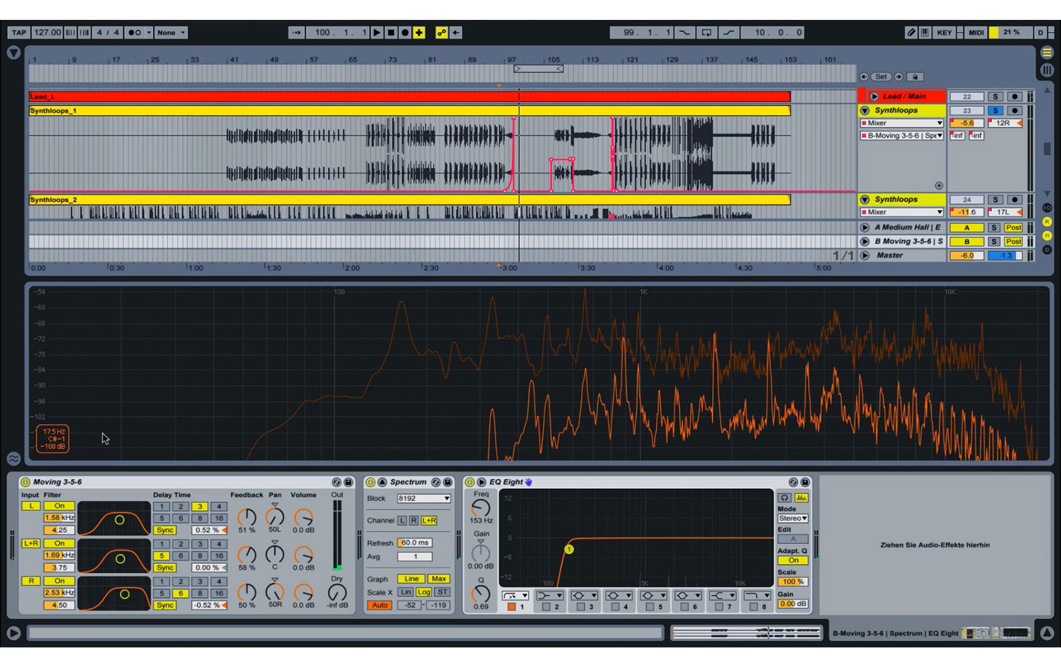1061x668 pixels.
Task: Select Lin for Spectrum Scale X
Action: (x=406, y=592)
